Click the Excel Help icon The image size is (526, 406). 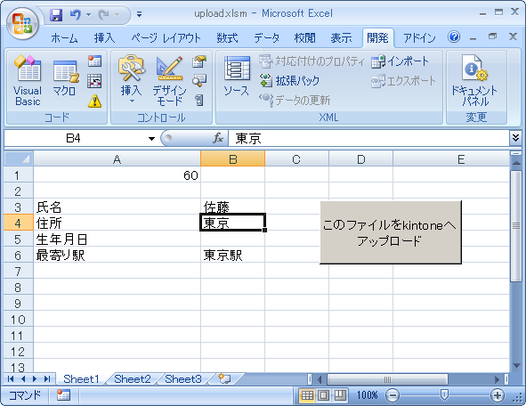click(x=454, y=37)
